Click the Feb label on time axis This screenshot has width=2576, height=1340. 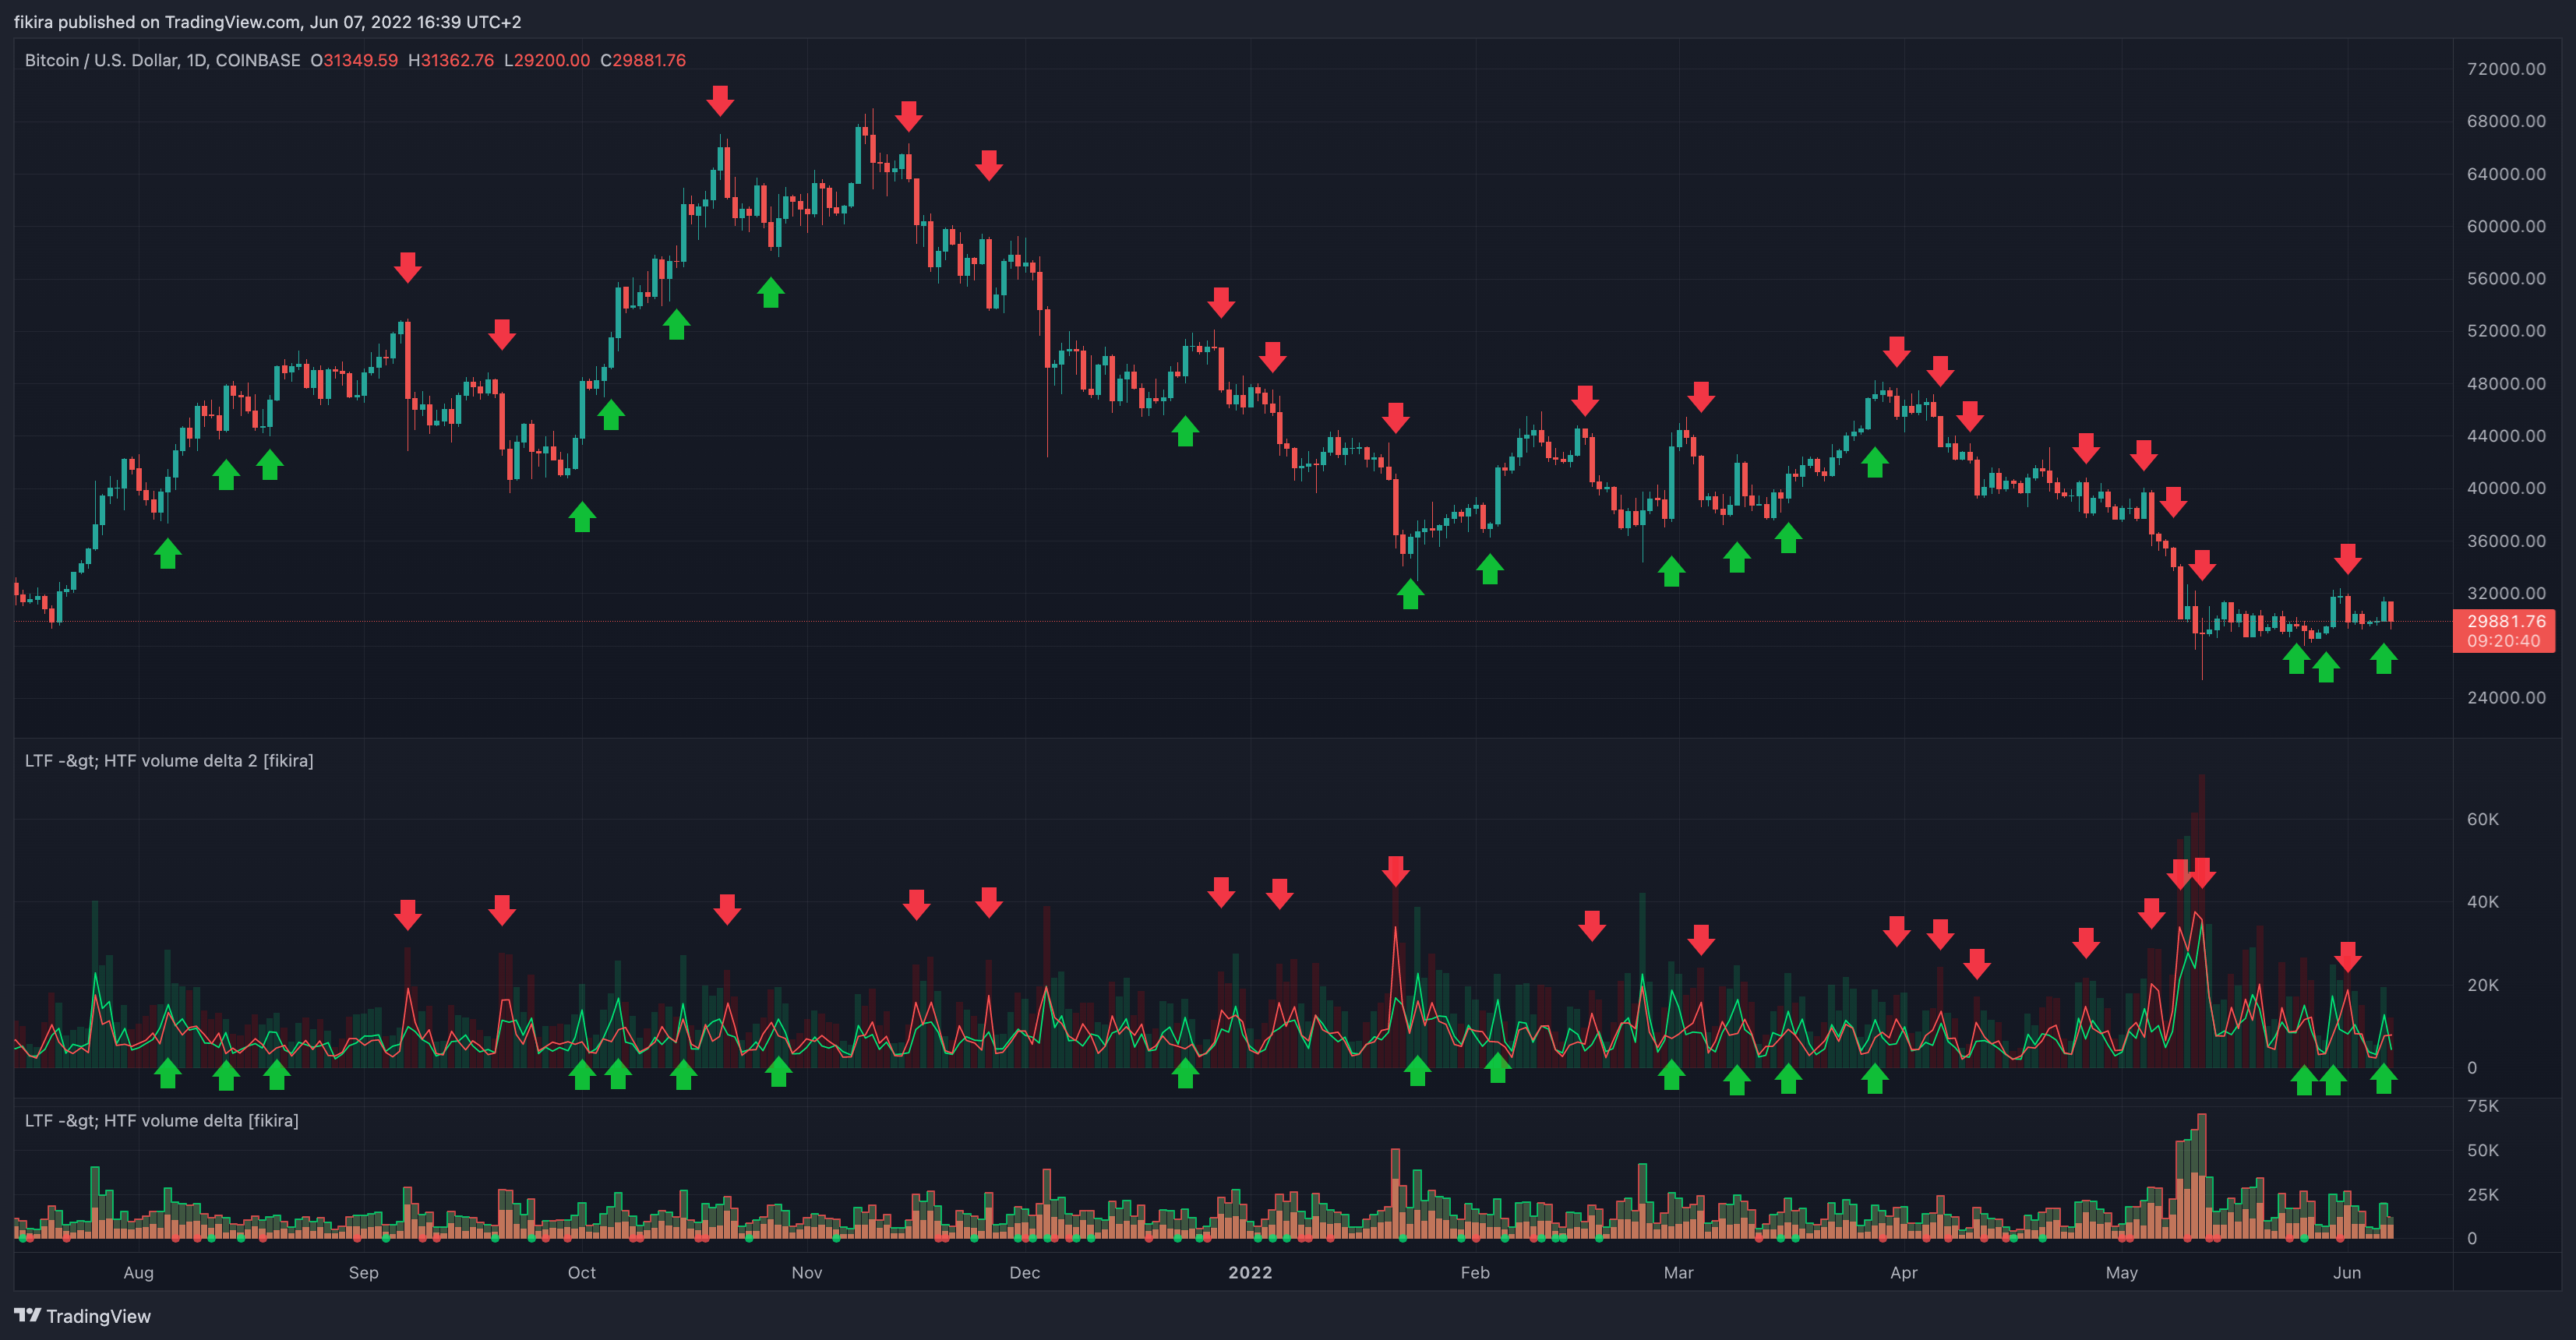pyautogui.click(x=1475, y=1272)
